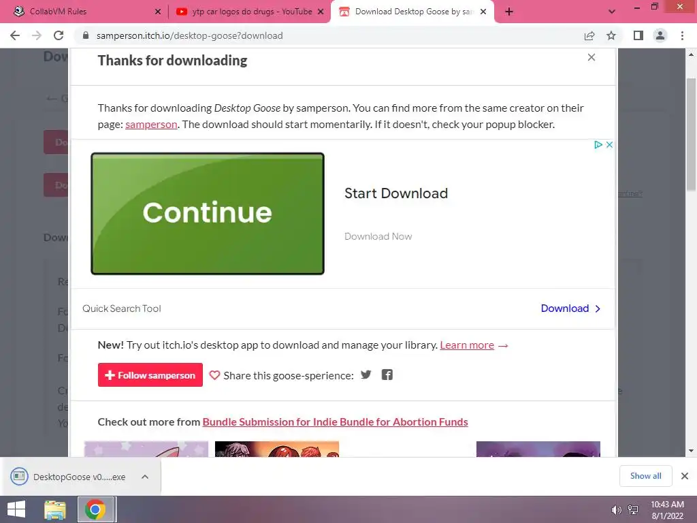
Task: Click the browser forward arrow
Action: pyautogui.click(x=37, y=35)
